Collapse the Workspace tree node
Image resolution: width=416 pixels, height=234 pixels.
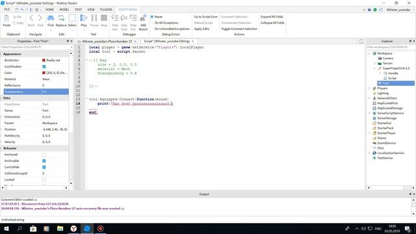pyautogui.click(x=369, y=53)
